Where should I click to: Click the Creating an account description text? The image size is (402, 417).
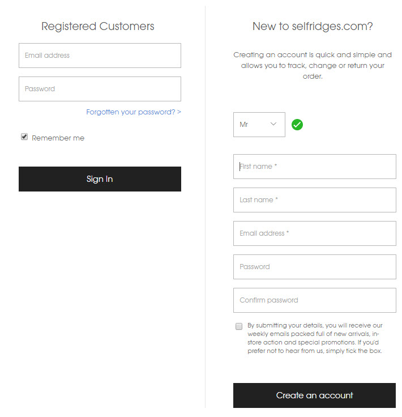[313, 65]
